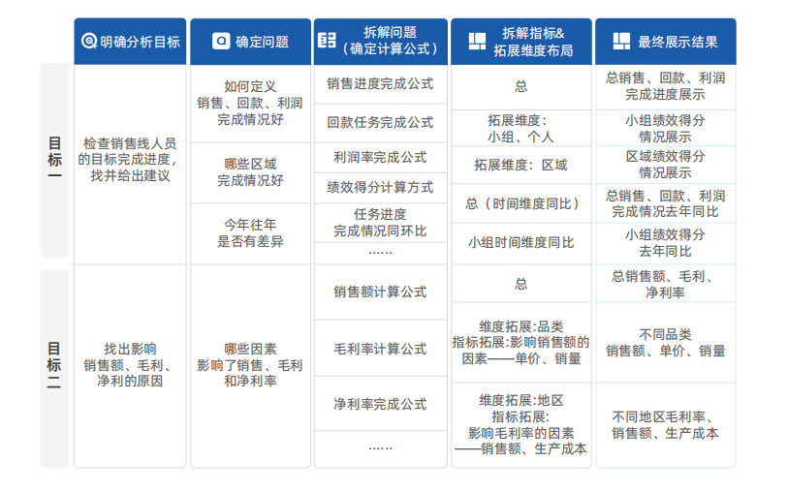The image size is (788, 492).
Task: Click the 不同品类销售额、单价、销量 cell
Action: coord(665,343)
